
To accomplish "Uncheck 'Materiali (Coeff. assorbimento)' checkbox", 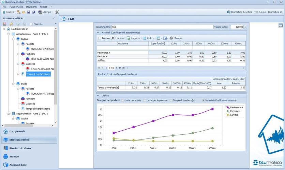I will (x=204, y=100).
